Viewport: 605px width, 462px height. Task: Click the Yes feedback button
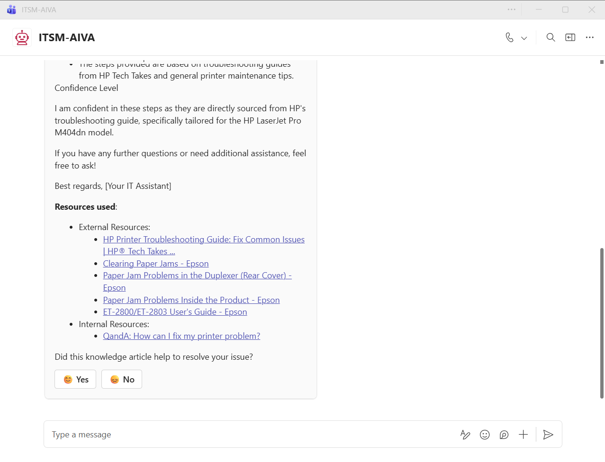pyautogui.click(x=75, y=379)
